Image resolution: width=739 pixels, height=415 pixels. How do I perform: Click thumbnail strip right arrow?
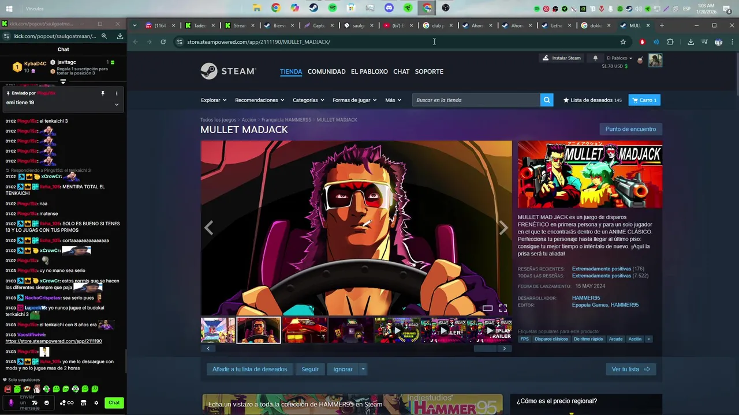pos(504,348)
